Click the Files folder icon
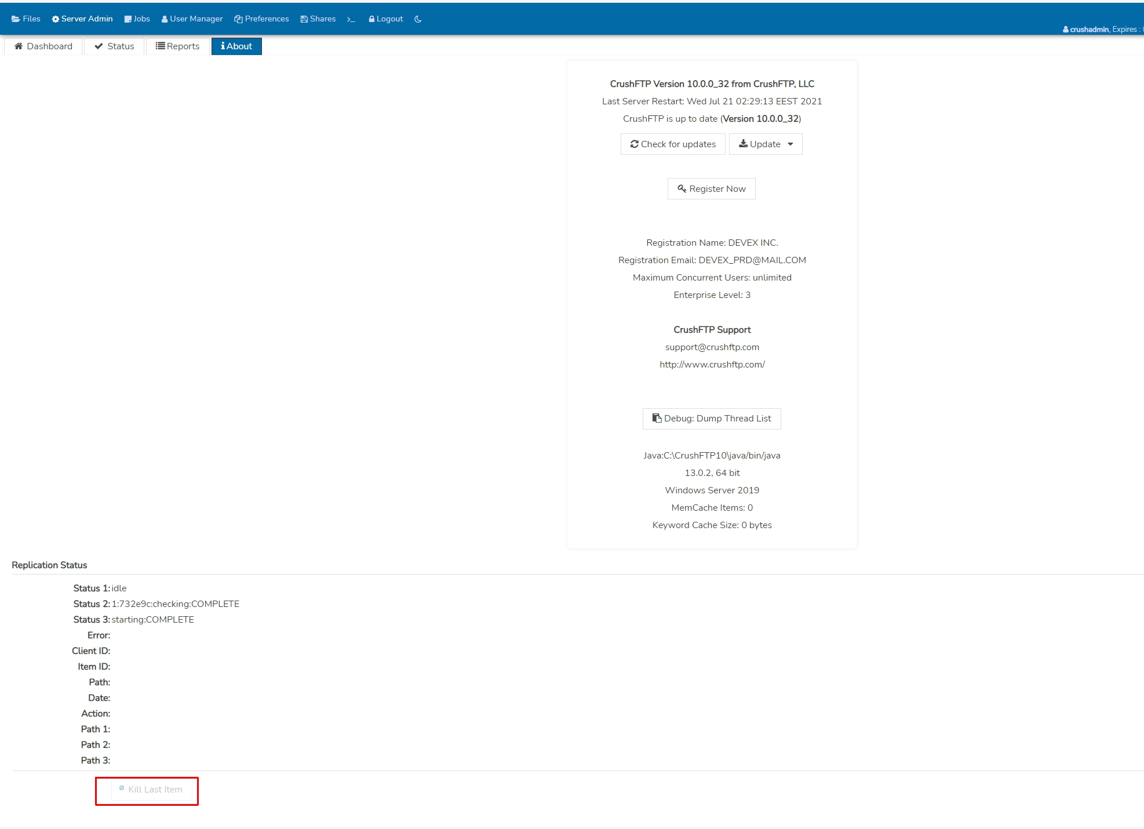 [x=16, y=19]
